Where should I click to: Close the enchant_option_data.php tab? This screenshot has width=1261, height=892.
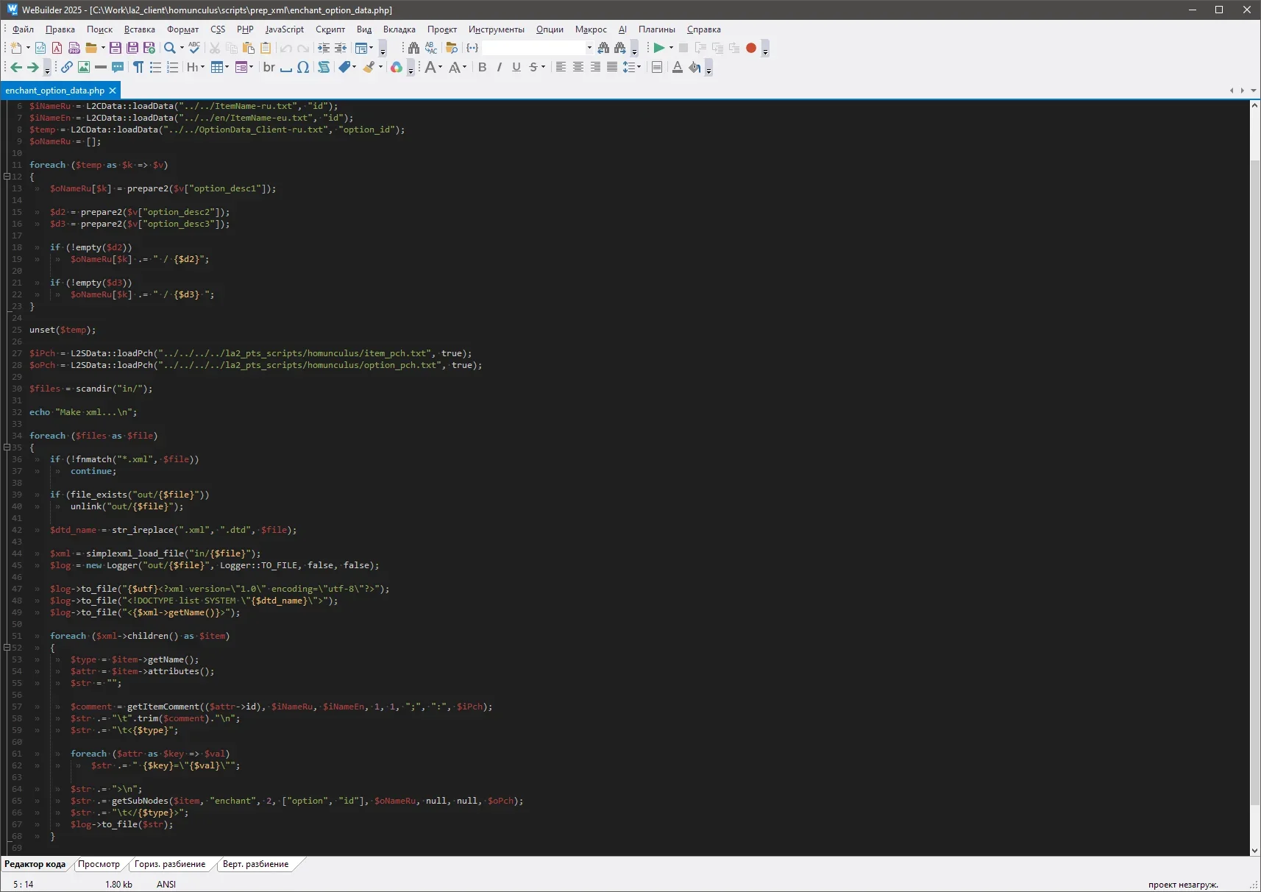[113, 91]
